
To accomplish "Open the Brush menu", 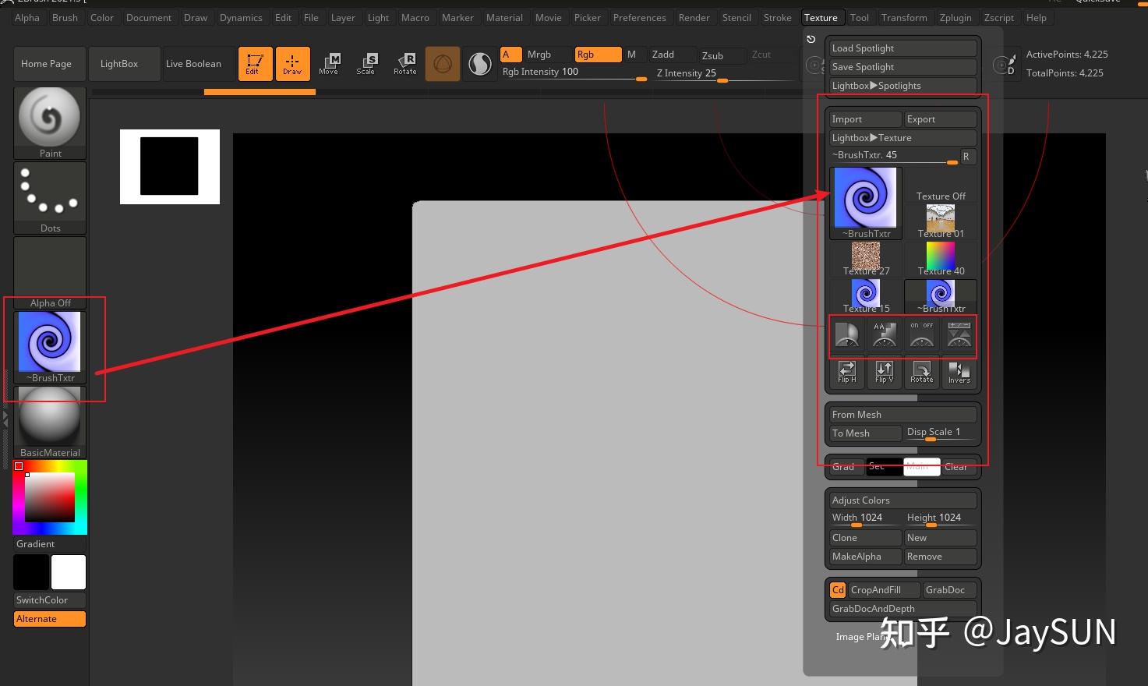I will click(65, 17).
